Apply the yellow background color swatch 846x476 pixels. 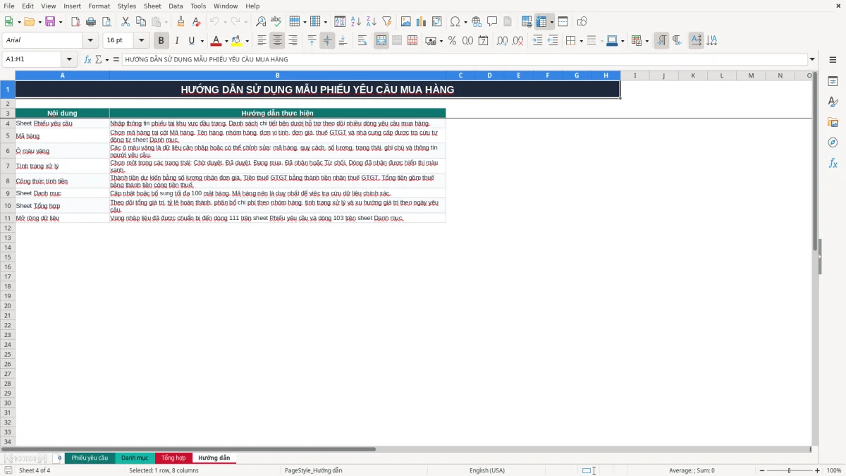(235, 41)
